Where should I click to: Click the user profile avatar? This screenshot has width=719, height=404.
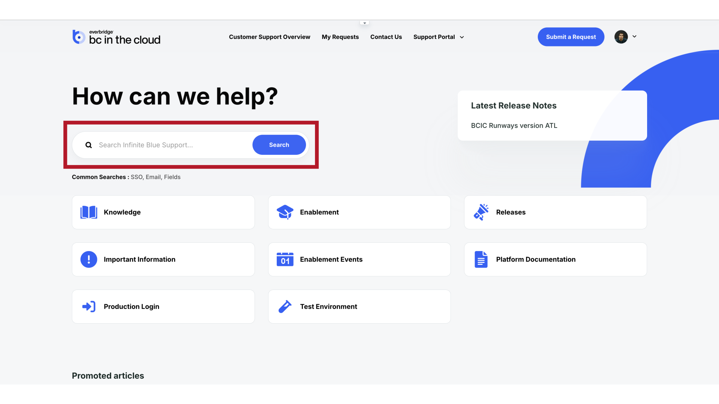(621, 37)
